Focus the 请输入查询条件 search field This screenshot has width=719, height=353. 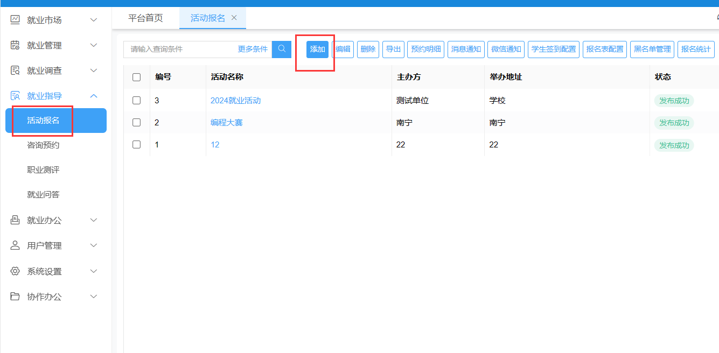click(x=180, y=50)
